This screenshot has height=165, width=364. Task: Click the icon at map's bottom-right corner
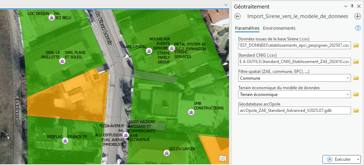(x=223, y=158)
